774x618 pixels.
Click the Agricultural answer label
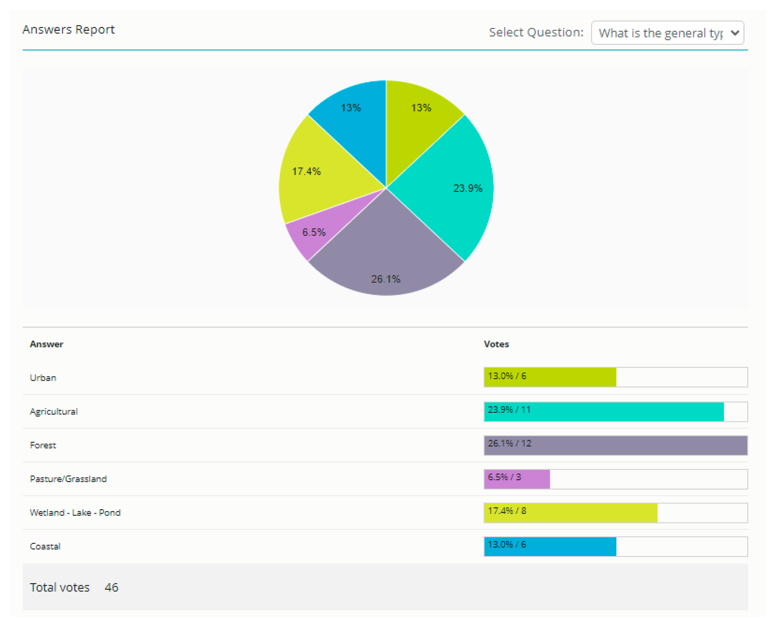(54, 412)
